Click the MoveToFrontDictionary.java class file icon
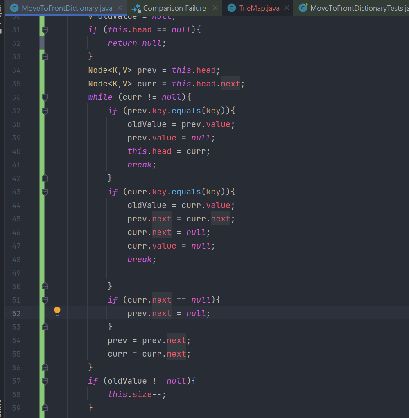409x418 pixels. click(14, 8)
